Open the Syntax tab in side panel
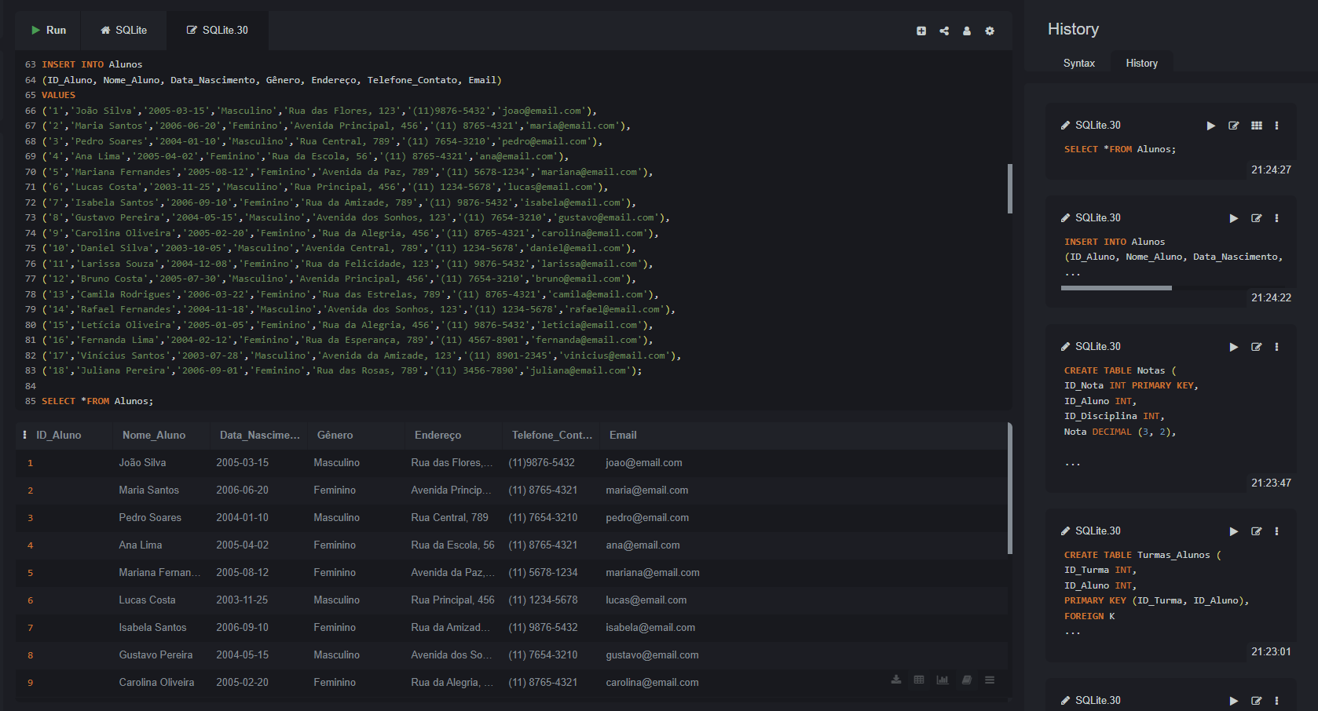This screenshot has height=711, width=1318. (x=1078, y=64)
